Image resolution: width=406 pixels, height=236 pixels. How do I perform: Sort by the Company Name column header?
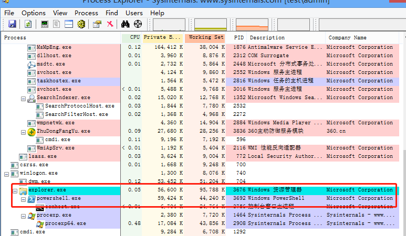[362, 38]
